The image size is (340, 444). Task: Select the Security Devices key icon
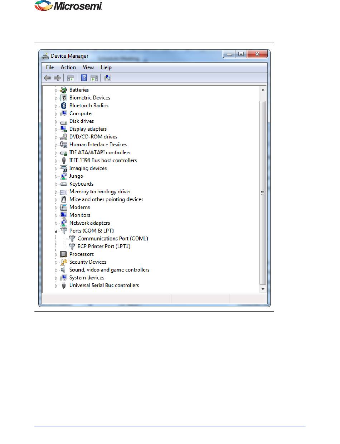[x=64, y=262]
